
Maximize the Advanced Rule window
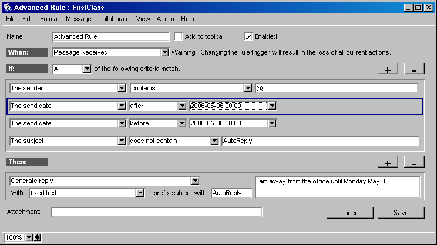418,8
